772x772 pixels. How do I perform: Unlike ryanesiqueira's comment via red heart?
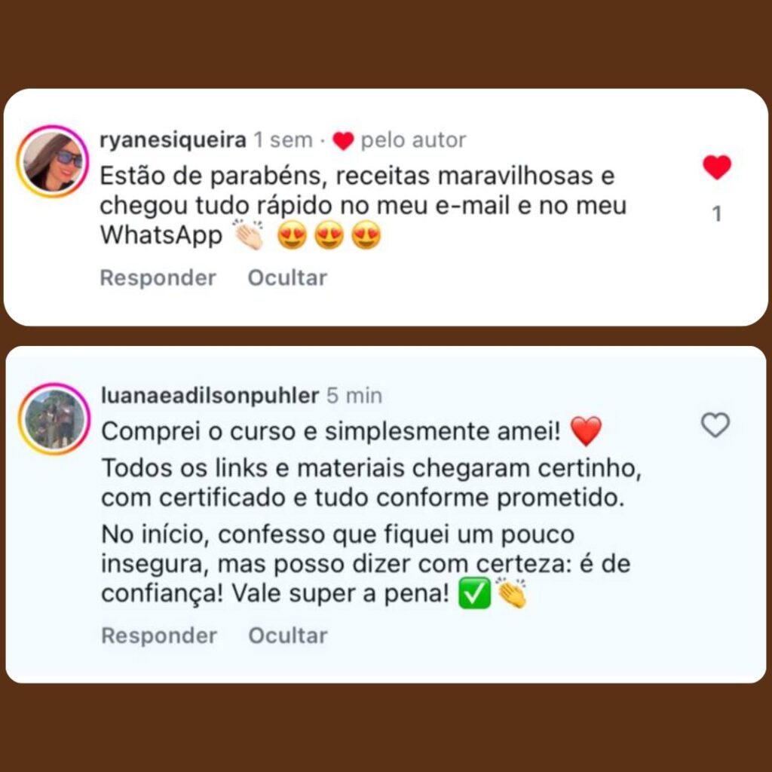pos(717,167)
